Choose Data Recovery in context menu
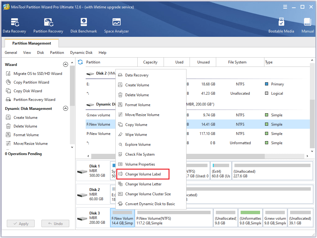Screen dimensions: 317x238 pos(151,75)
